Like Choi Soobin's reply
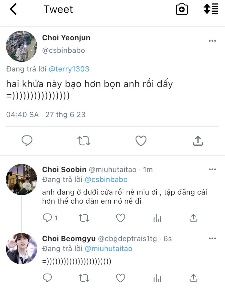The height and width of the screenshot is (294, 225). point(121,218)
